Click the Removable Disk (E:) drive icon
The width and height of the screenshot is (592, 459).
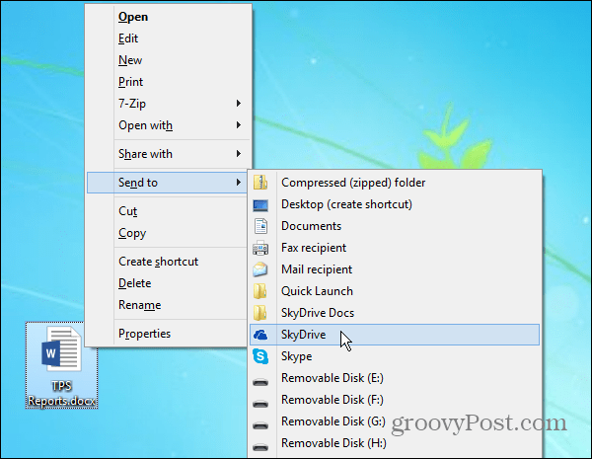[260, 382]
